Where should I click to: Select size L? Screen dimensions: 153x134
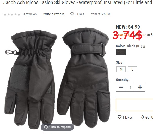pos(132,69)
